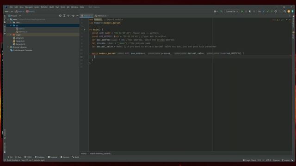Click the master git branch widget
The height and width of the screenshot is (166, 296).
coord(286,160)
